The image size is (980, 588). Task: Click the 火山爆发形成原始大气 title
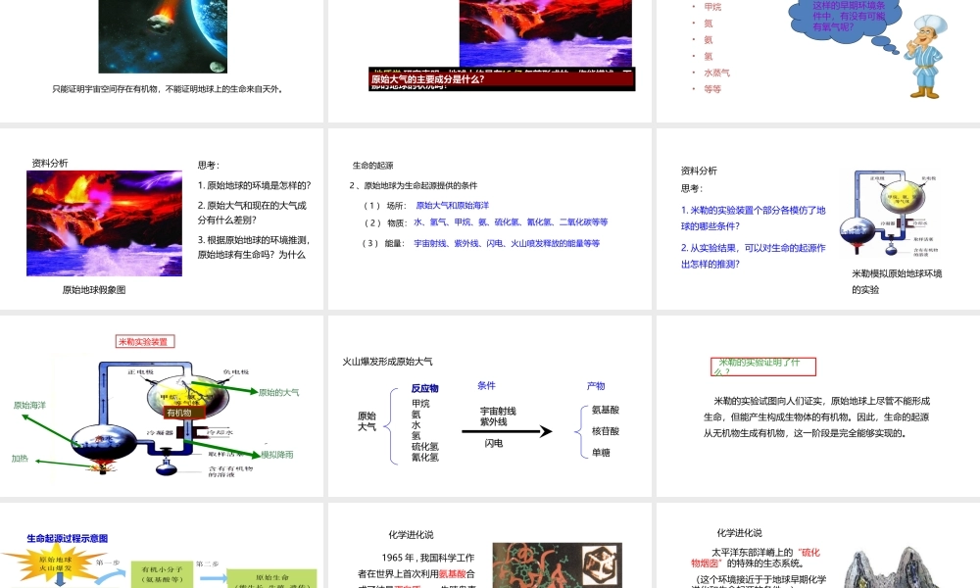(x=387, y=362)
